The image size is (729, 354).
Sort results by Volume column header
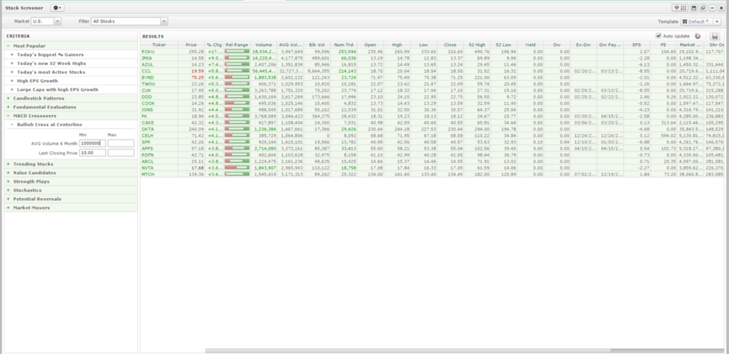point(264,45)
